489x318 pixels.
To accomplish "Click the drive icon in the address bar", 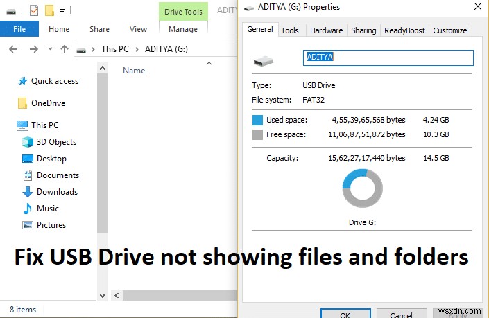I will tap(81, 49).
